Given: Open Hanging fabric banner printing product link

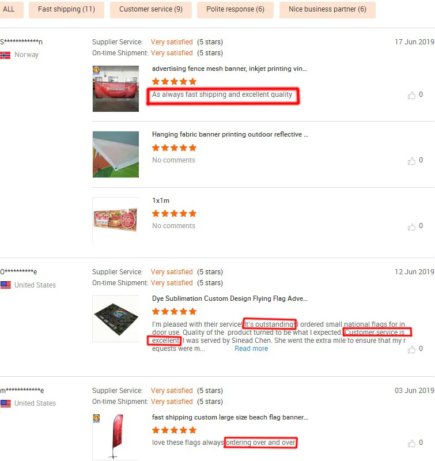Looking at the screenshot, I should pyautogui.click(x=230, y=134).
